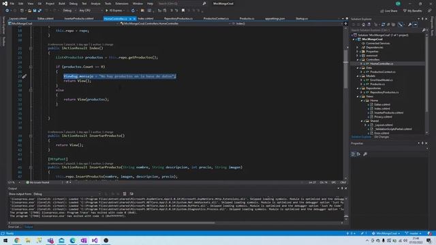Image resolution: width=436 pixels, height=245 pixels.
Task: Expand the Dependencies node
Action: click(x=358, y=47)
